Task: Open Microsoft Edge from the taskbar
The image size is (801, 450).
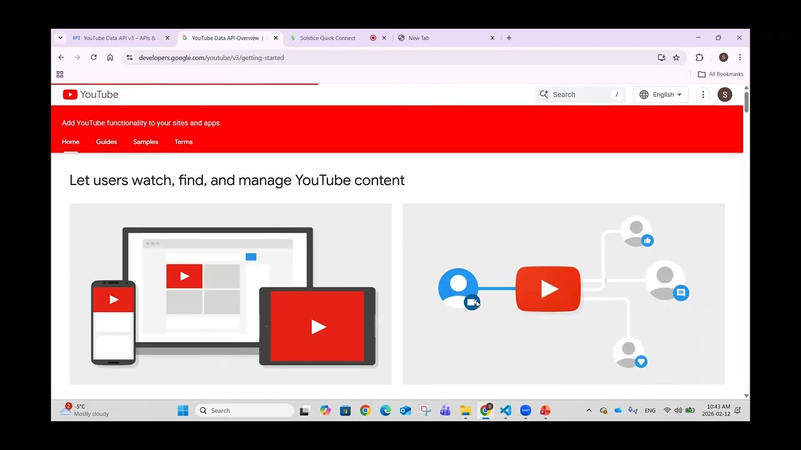Action: coord(385,411)
